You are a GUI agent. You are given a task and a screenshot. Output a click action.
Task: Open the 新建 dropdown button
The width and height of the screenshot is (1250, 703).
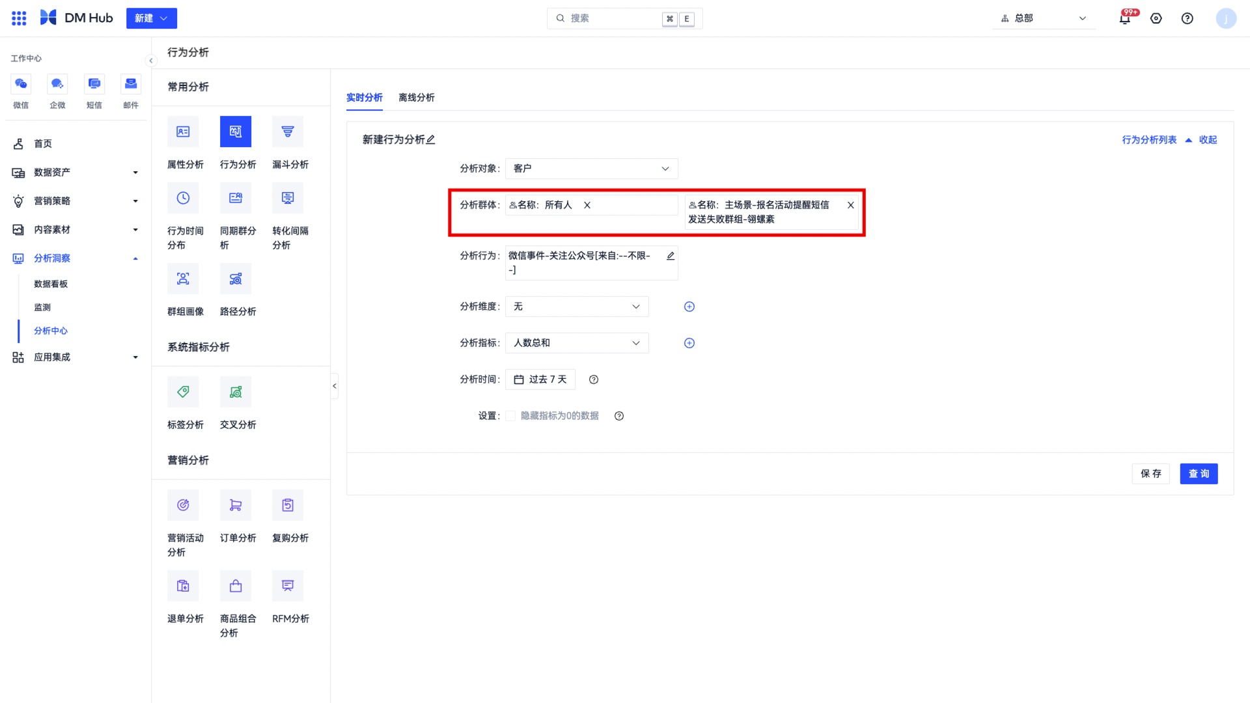[152, 18]
